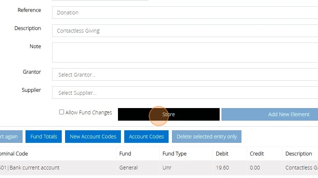Sort by the Debit column header
This screenshot has height=178, width=318.
click(x=222, y=154)
